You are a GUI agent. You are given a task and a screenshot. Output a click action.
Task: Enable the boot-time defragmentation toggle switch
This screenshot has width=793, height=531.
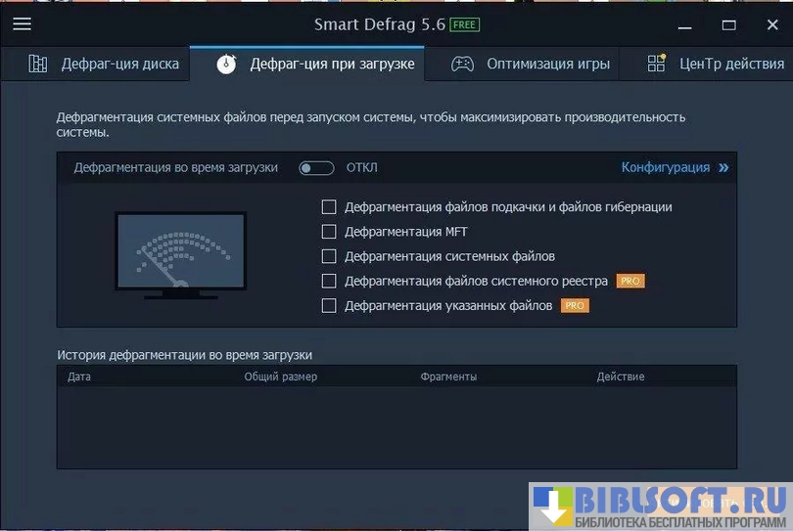316,167
